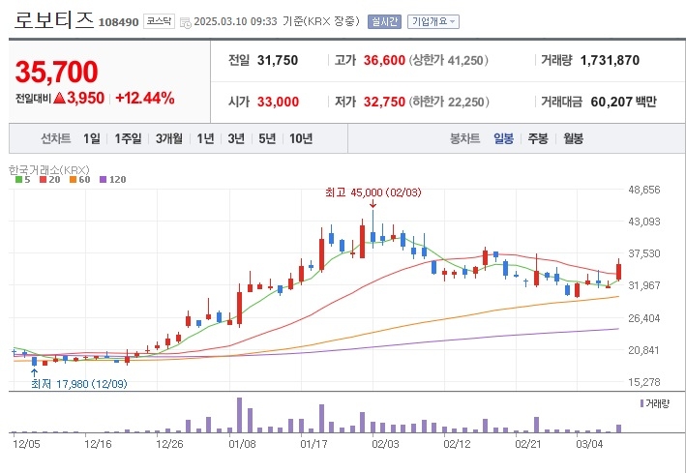Click the 전일 value 31,750

click(278, 60)
